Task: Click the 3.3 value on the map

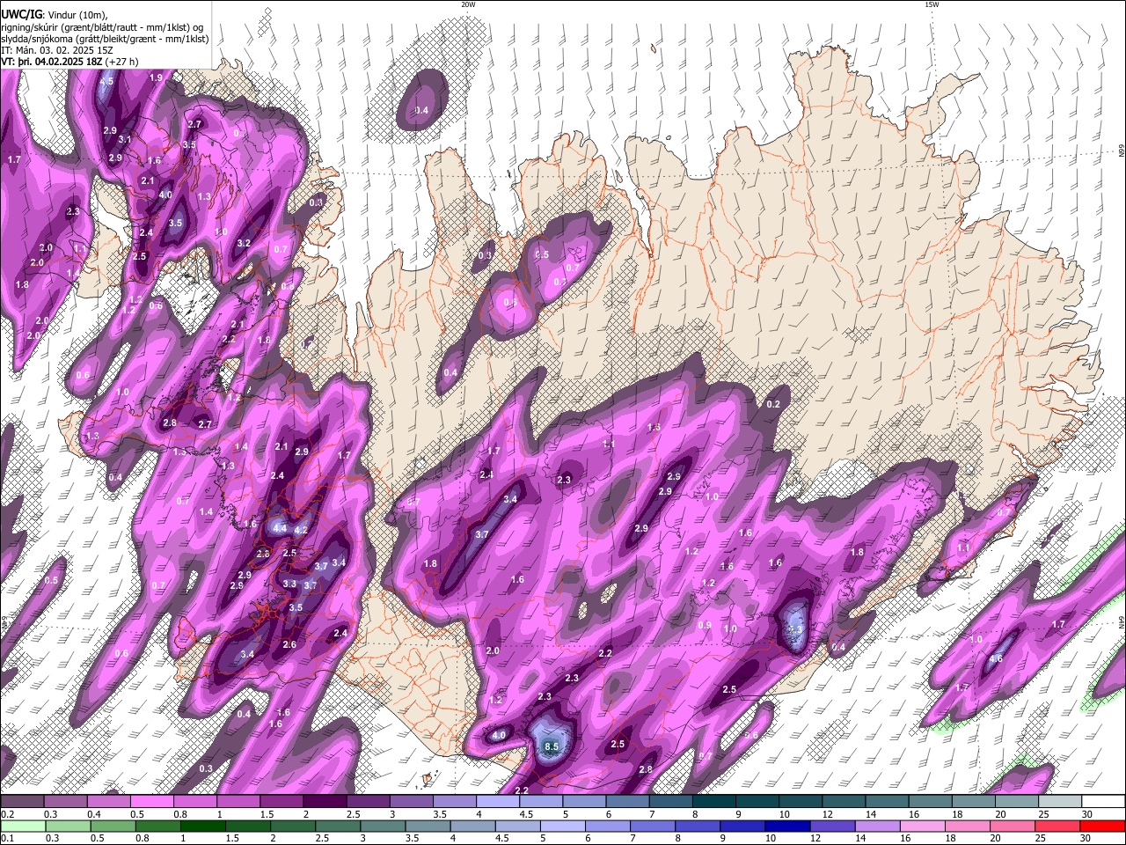Action: pyautogui.click(x=289, y=584)
